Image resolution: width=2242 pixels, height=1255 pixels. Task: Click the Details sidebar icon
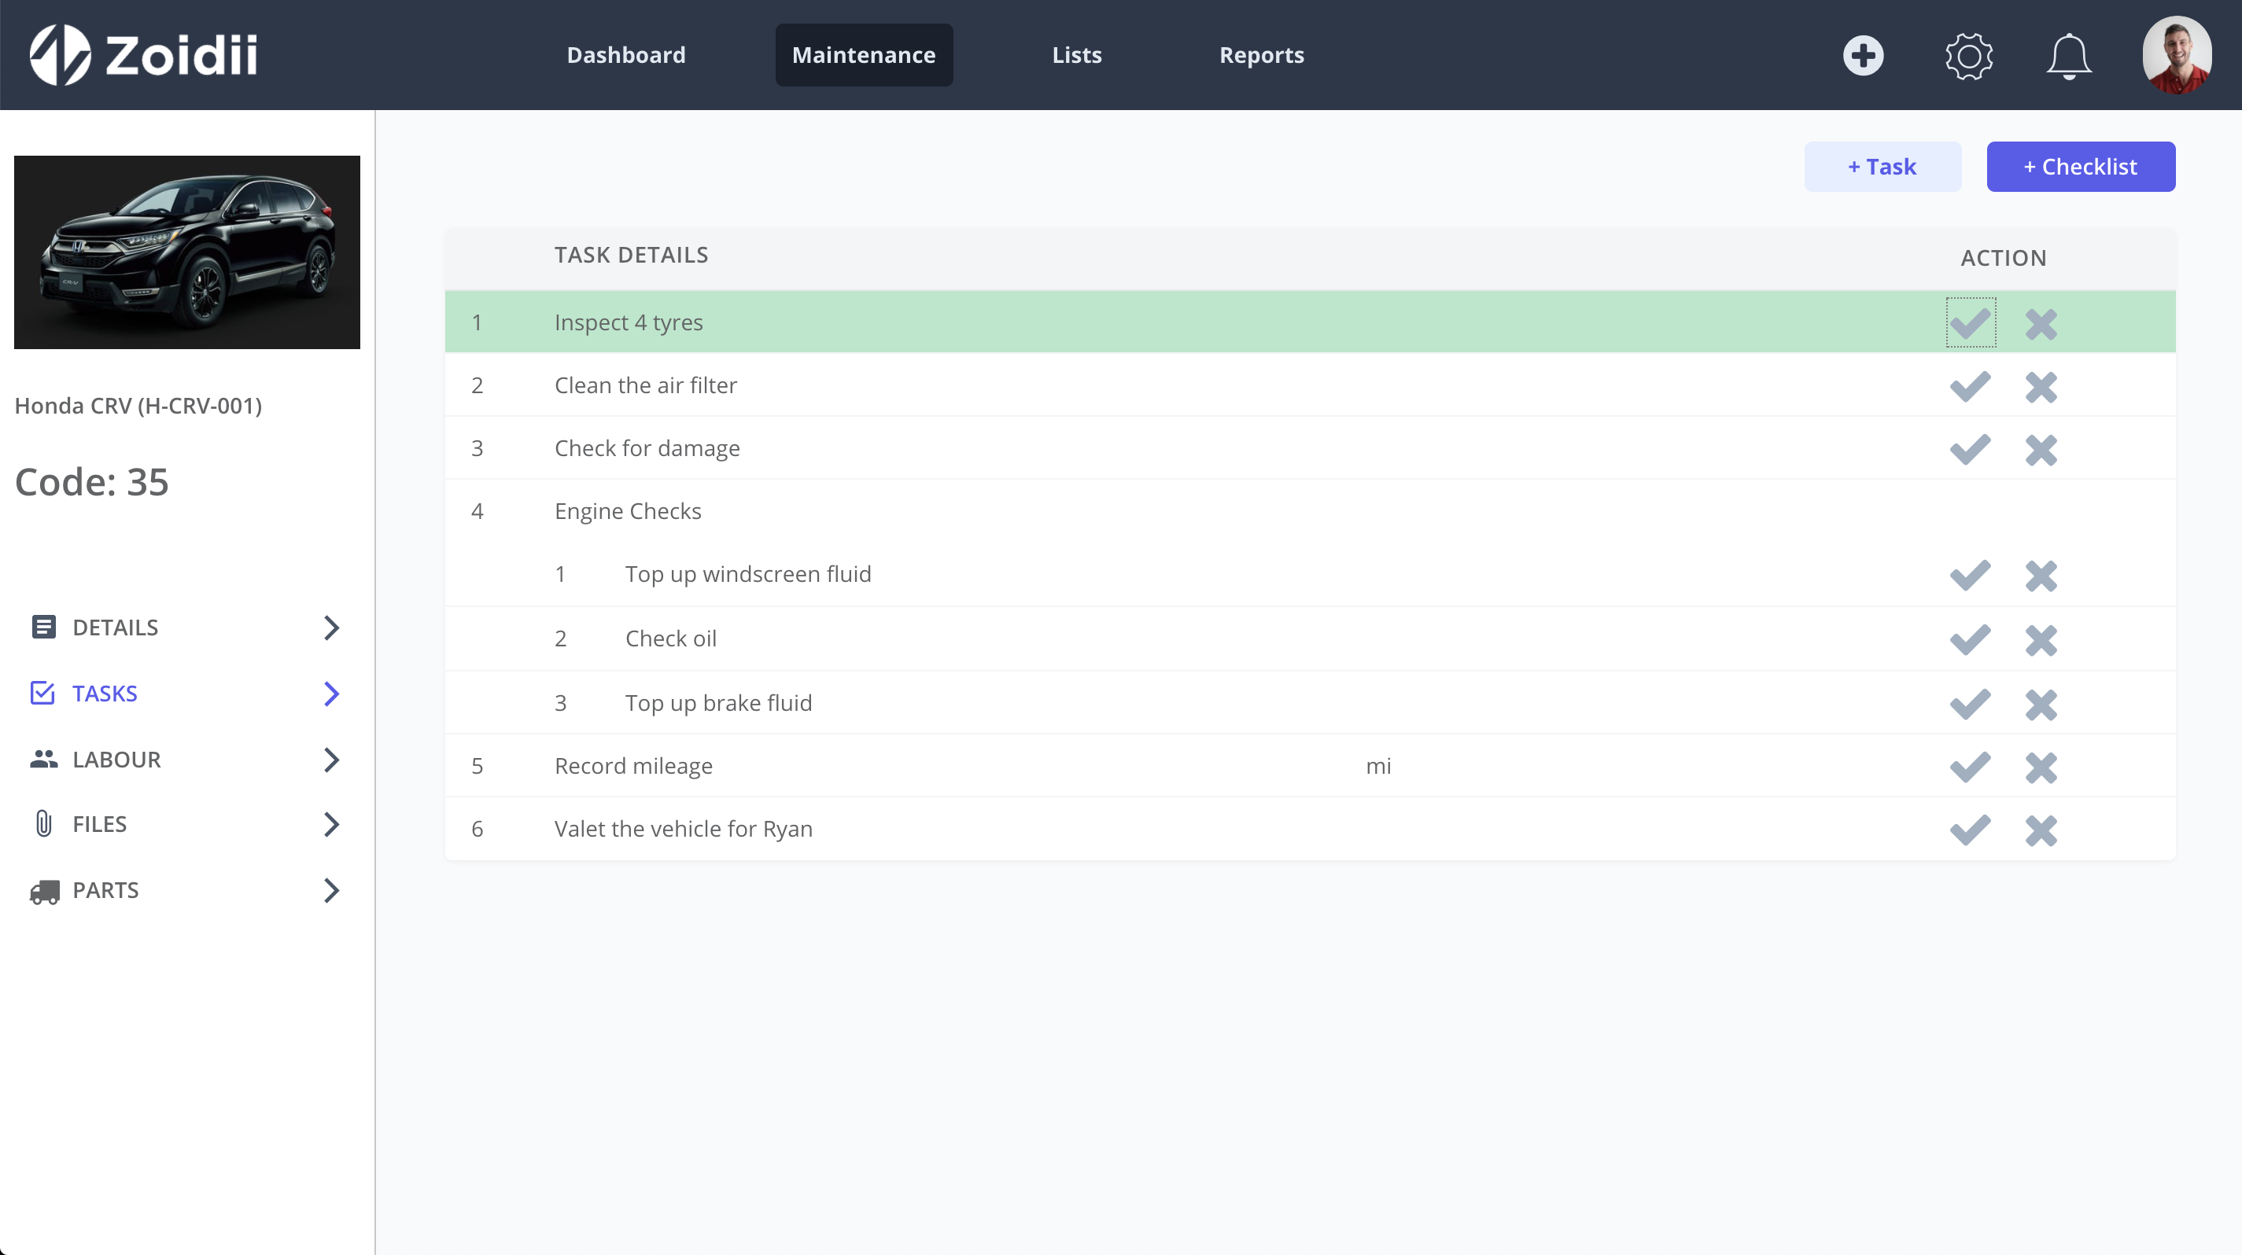click(x=44, y=627)
